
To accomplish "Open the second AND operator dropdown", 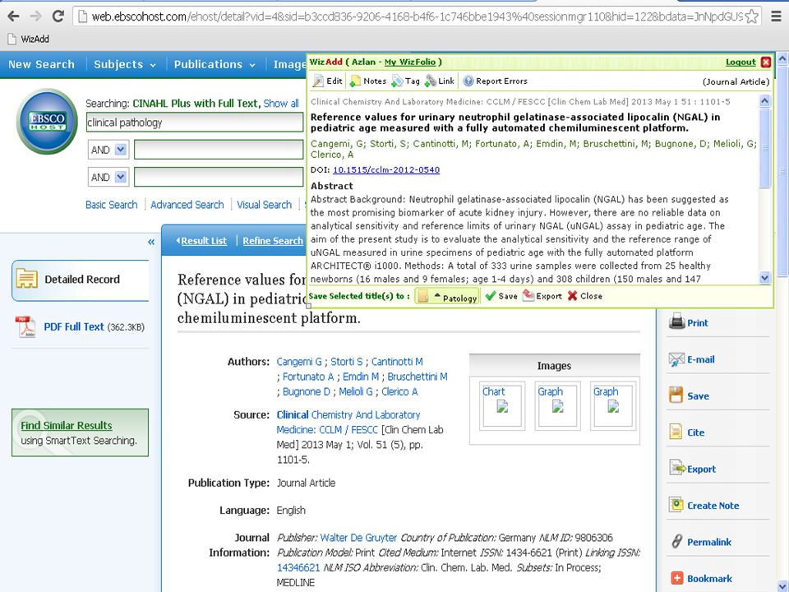I will click(x=108, y=177).
